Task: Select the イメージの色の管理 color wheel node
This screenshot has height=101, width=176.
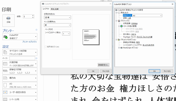Action: (121, 26)
